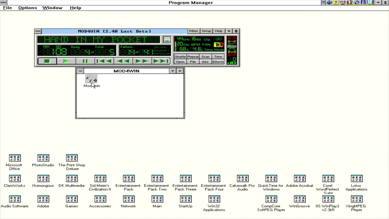Click the 123 shortcut-bar icon
Screen dimensions: 389x219
(x=343, y=2)
